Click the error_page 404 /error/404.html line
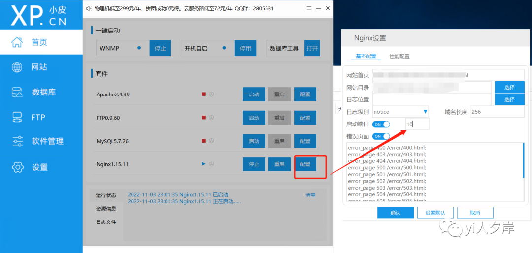Image resolution: width=532 pixels, height=253 pixels. [x=387, y=161]
